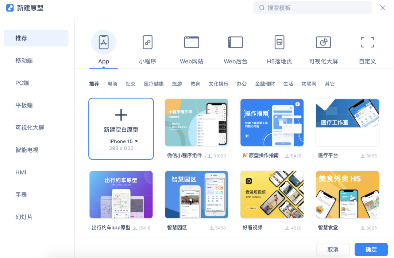Click the 医疗平台 template title
Image resolution: width=394 pixels, height=258 pixels.
coord(328,156)
